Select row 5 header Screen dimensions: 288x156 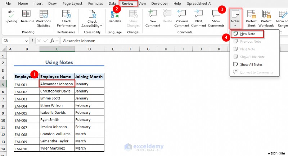coord(3,85)
